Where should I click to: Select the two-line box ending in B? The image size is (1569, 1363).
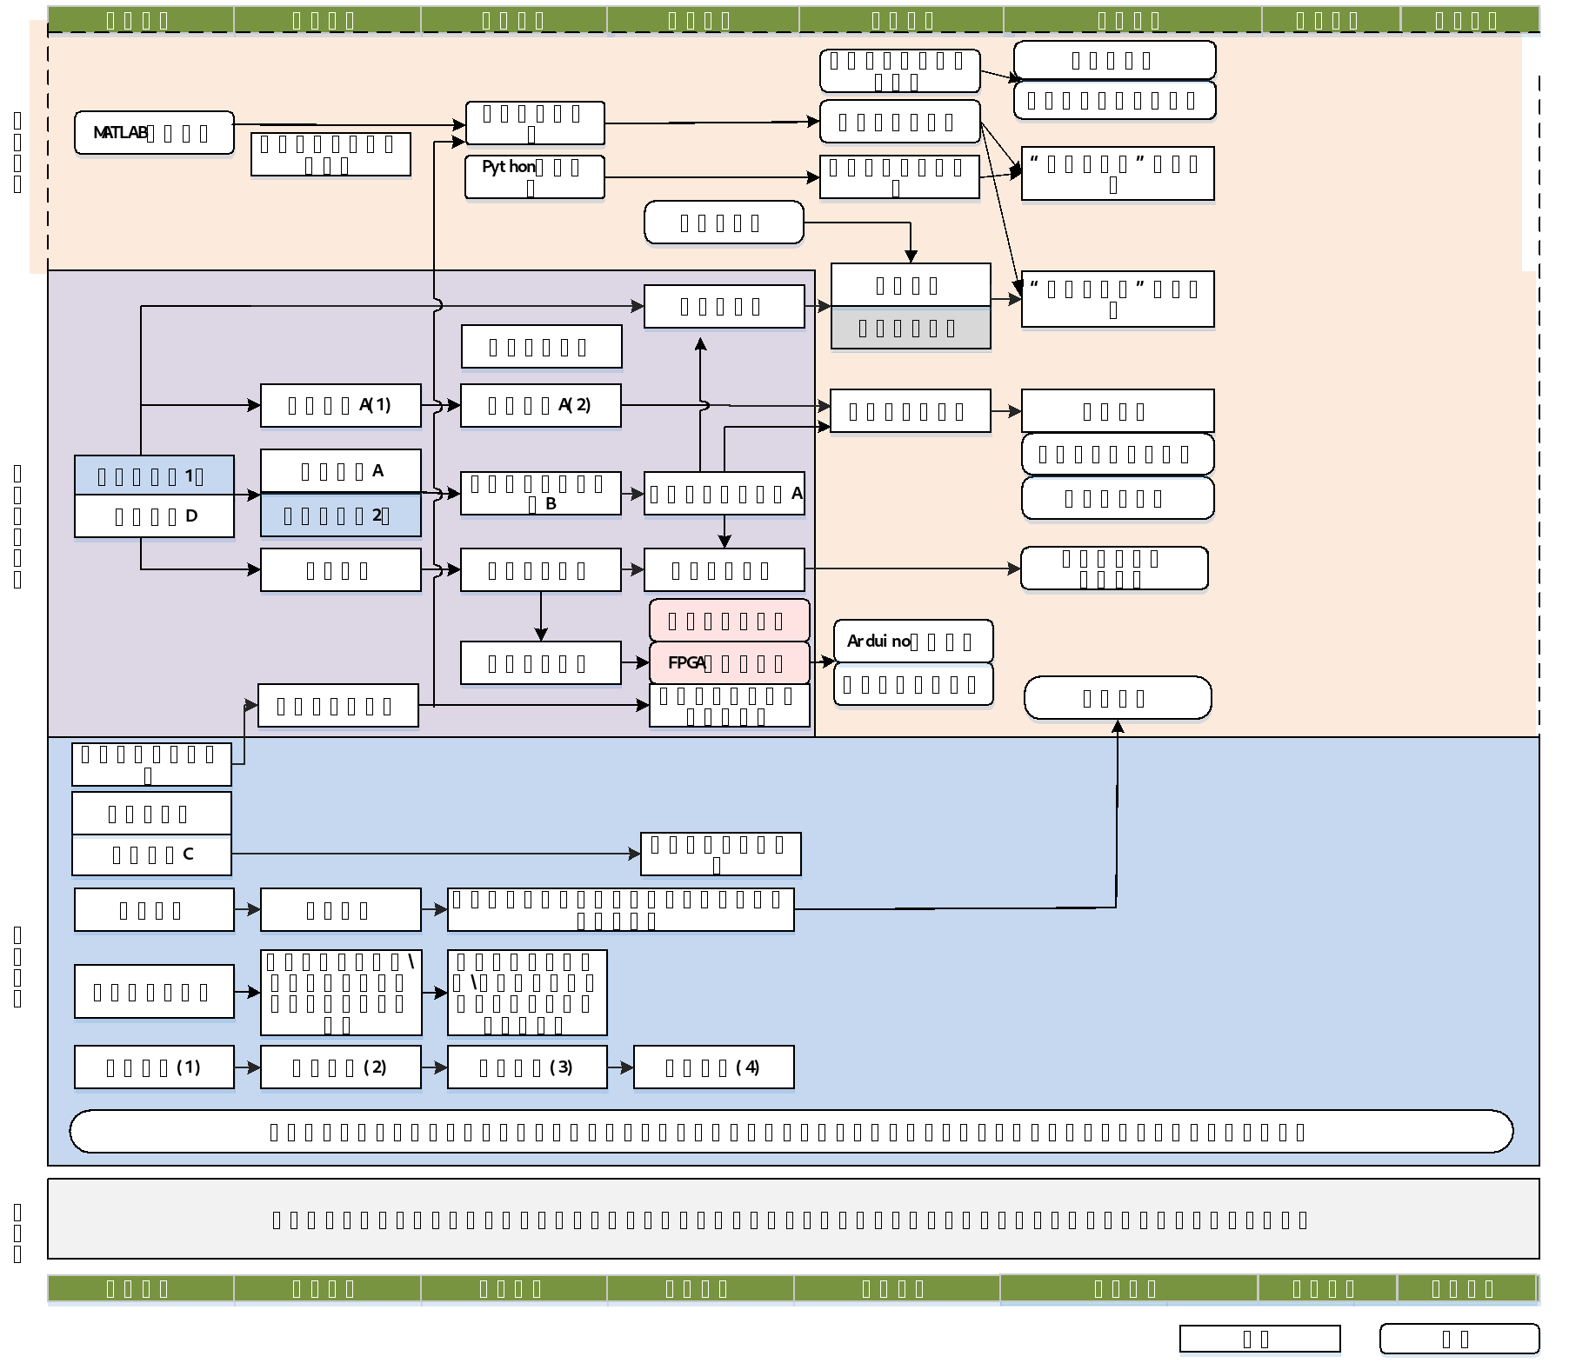[541, 494]
